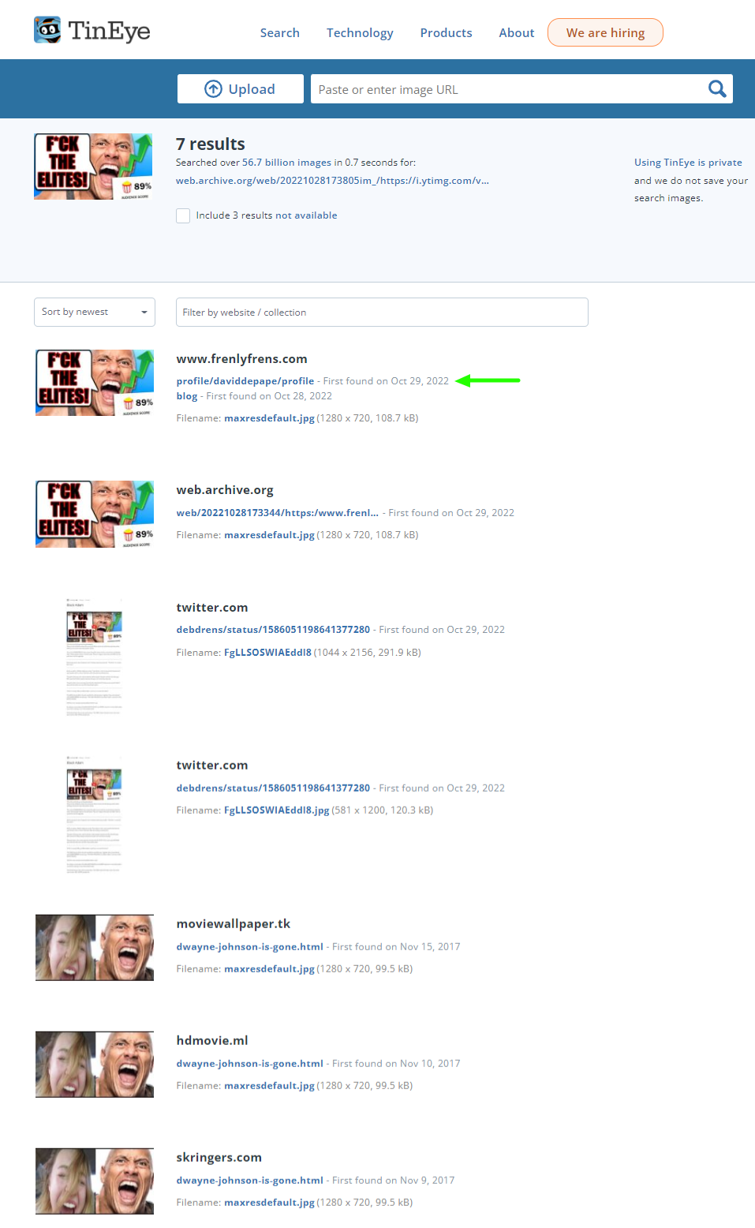
Task: Click the 'We are hiring' button
Action: pos(606,32)
